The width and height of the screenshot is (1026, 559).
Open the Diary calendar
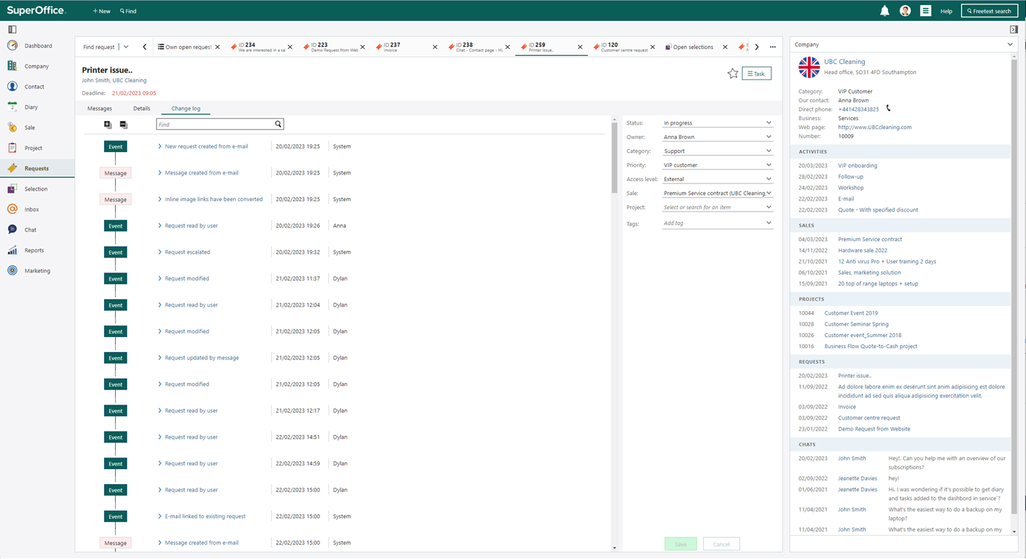[30, 107]
